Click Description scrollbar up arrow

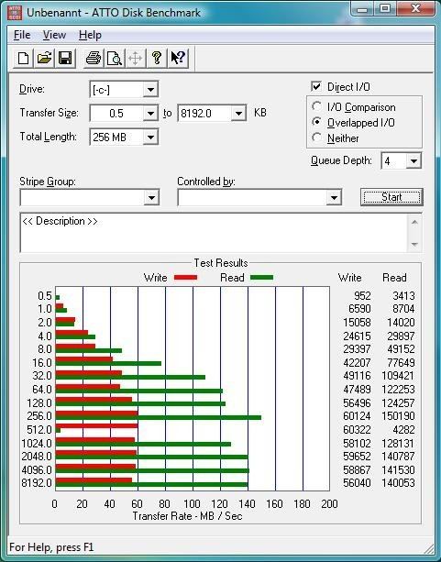(x=414, y=222)
